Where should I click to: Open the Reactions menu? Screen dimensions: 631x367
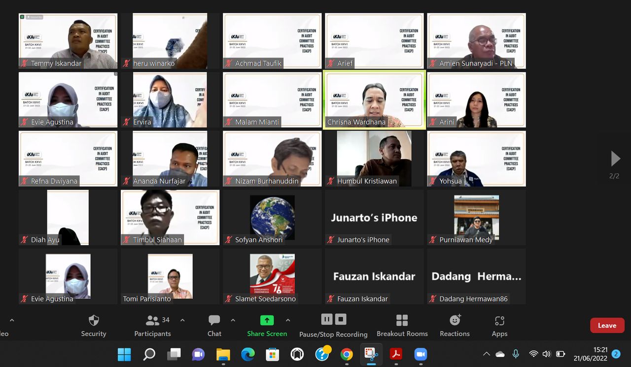[455, 326]
